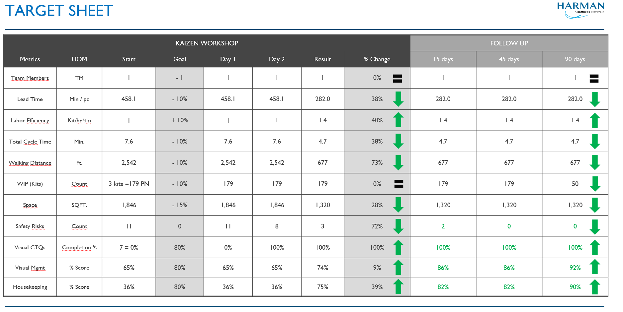Click the equals icon in WIP (Kits) % Change

(x=399, y=184)
